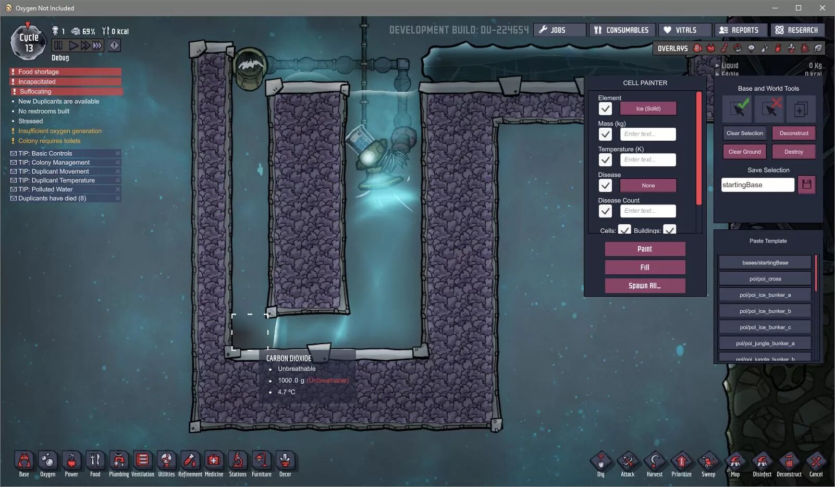Image resolution: width=835 pixels, height=487 pixels.
Task: Toggle the temperature overlay thermometer icon
Action: point(725,48)
